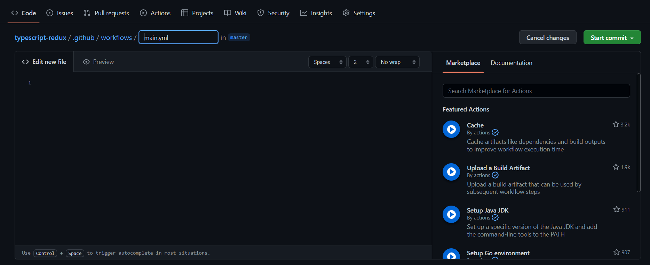The image size is (650, 265).
Task: Click the Featured Actions heading
Action: [x=466, y=109]
